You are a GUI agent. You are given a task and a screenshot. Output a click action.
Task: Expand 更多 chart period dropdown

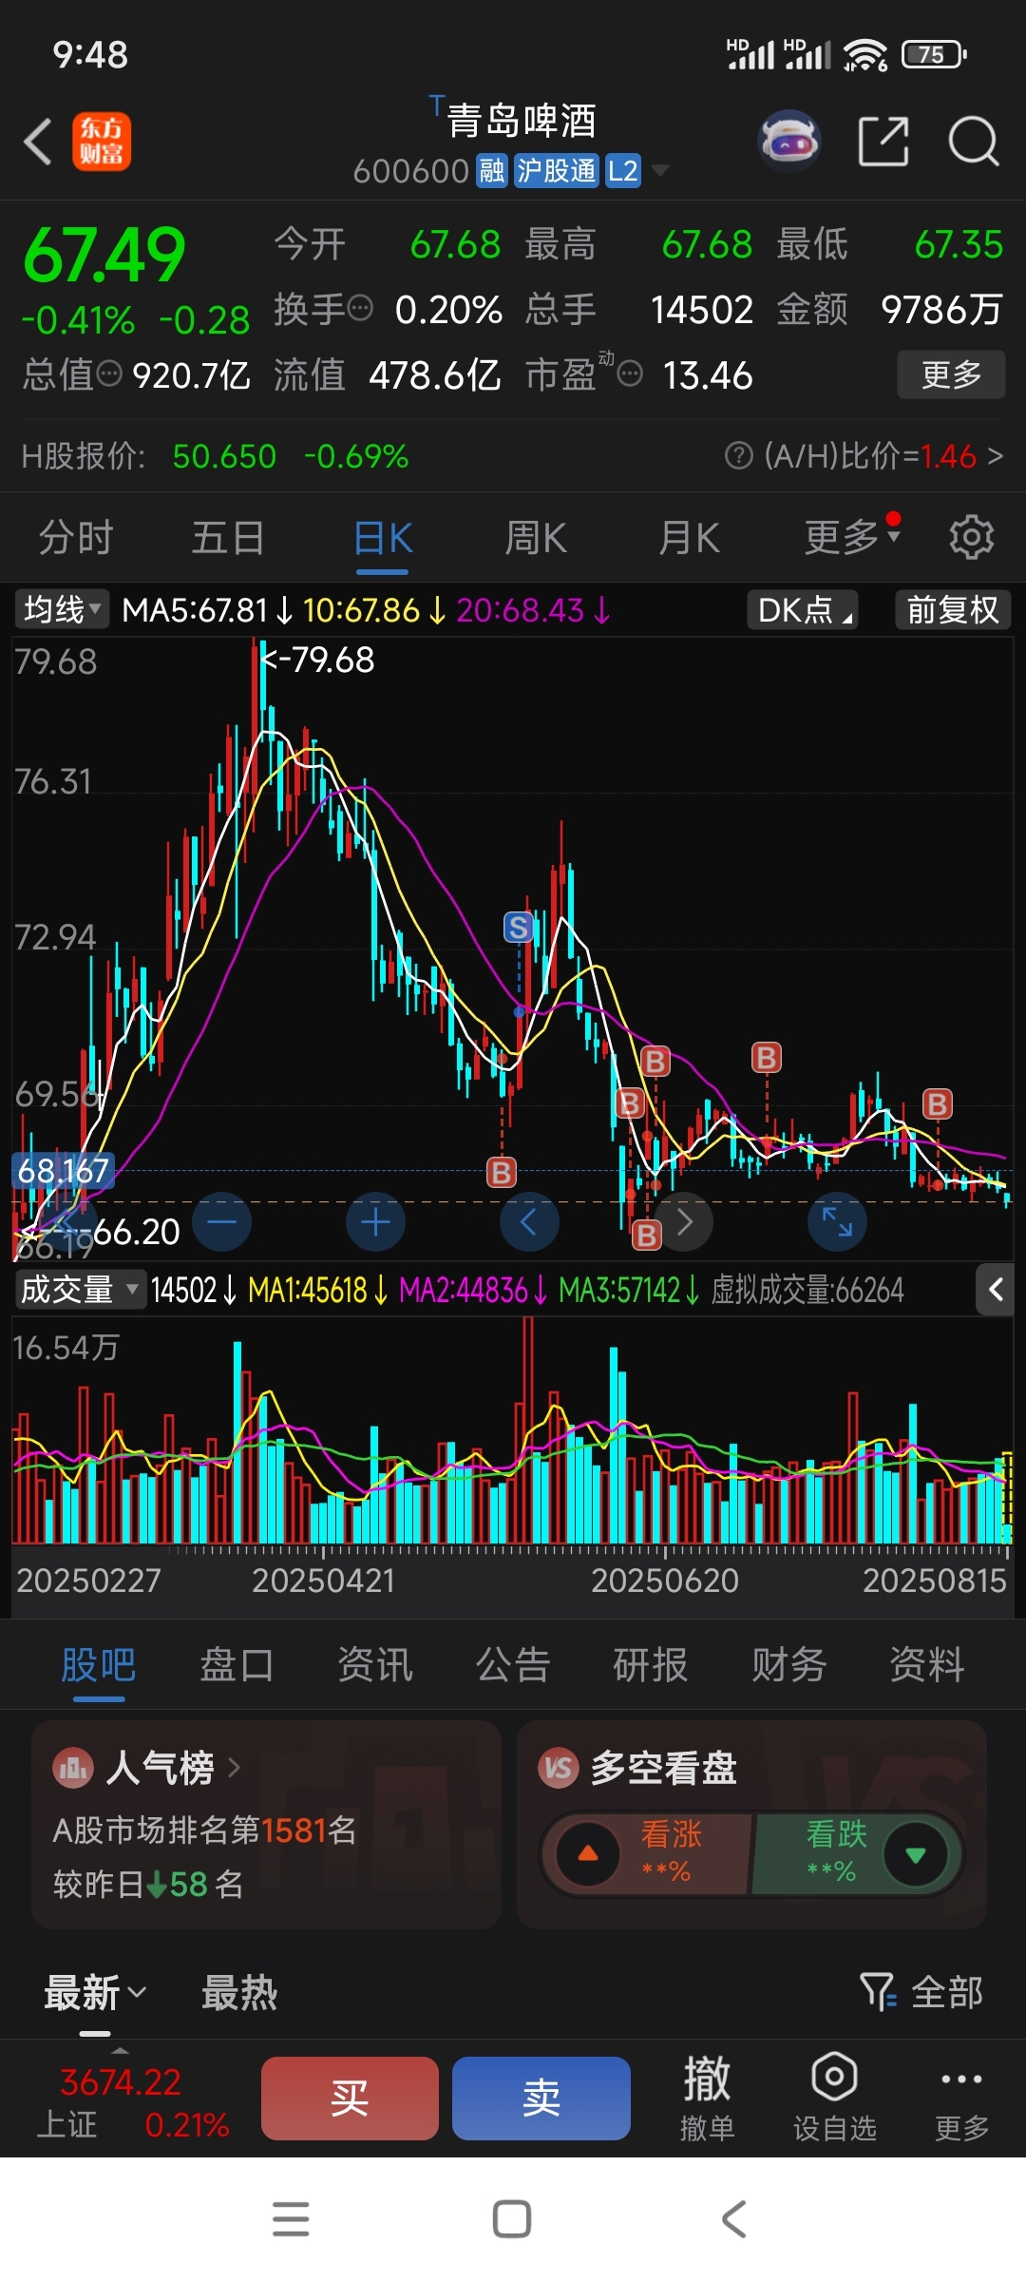pos(852,538)
